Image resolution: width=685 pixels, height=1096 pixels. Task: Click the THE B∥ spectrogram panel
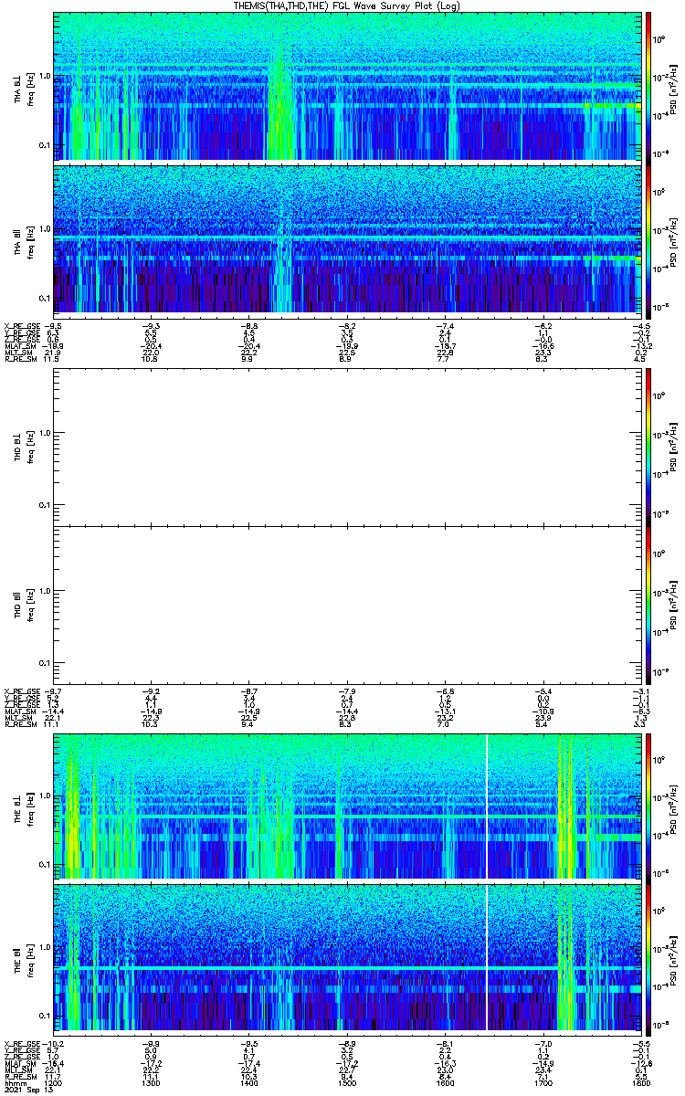pyautogui.click(x=346, y=958)
